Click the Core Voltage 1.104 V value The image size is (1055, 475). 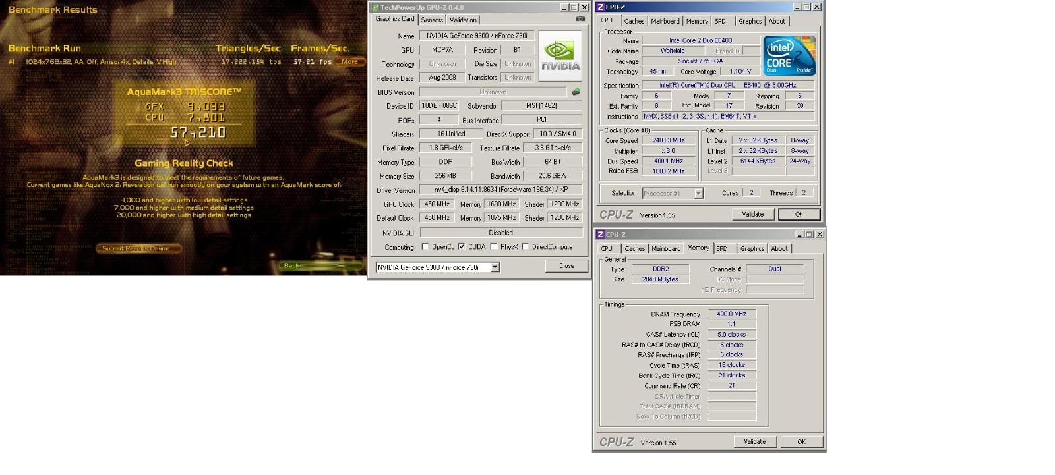click(740, 71)
